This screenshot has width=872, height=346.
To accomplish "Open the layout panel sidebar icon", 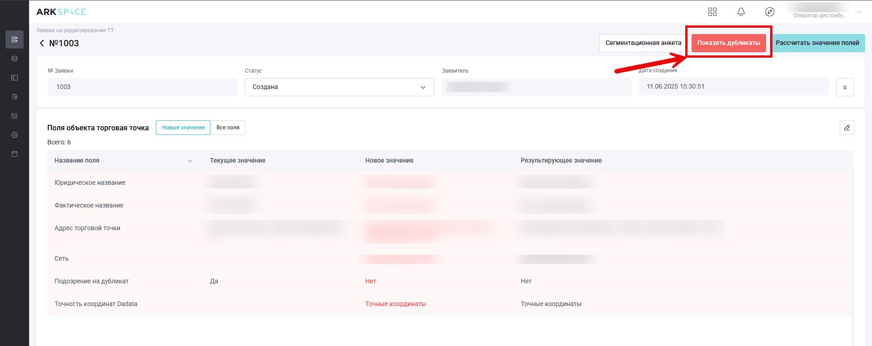I will coord(15,78).
